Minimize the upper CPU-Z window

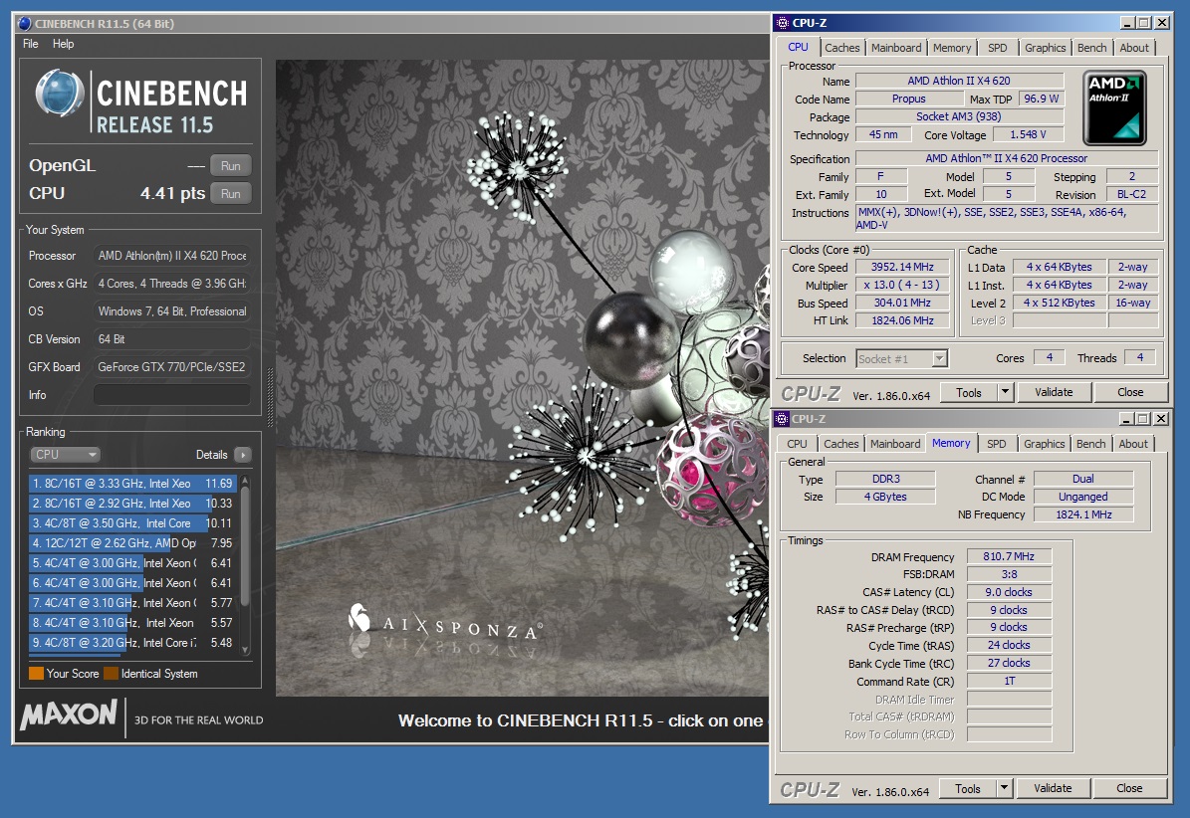tap(1127, 23)
